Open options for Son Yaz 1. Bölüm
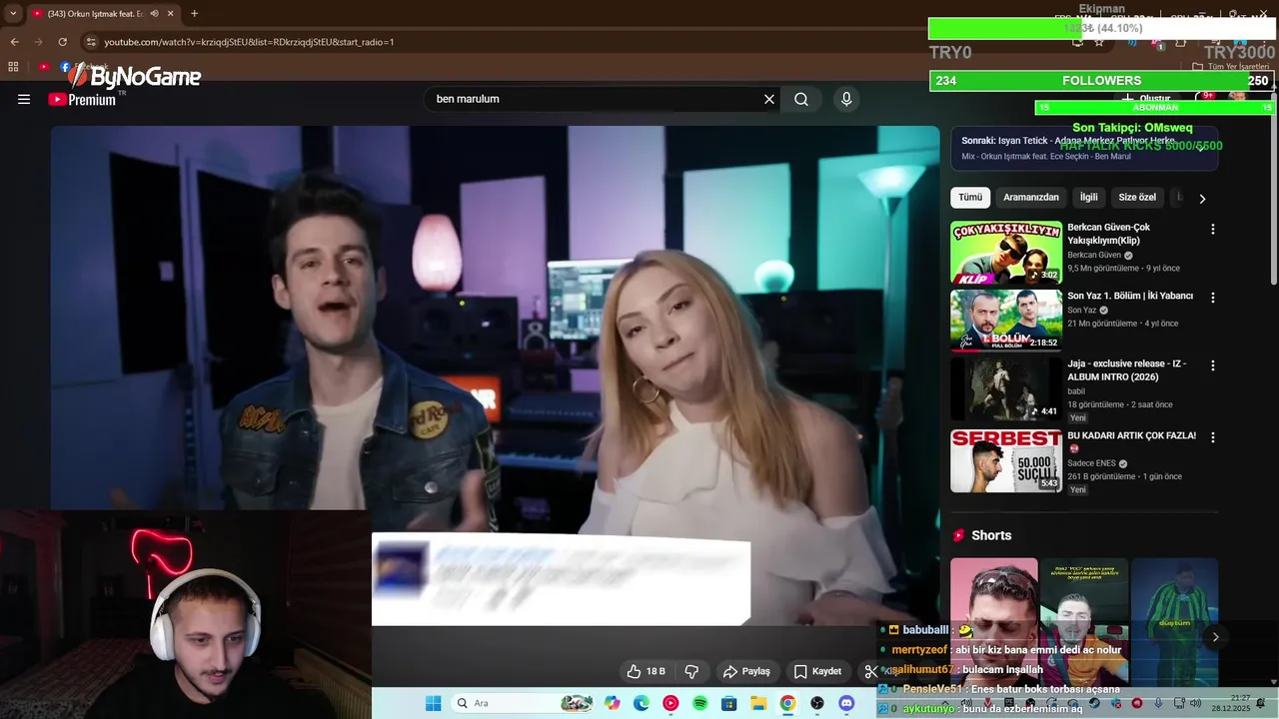The height and width of the screenshot is (719, 1279). point(1213,298)
